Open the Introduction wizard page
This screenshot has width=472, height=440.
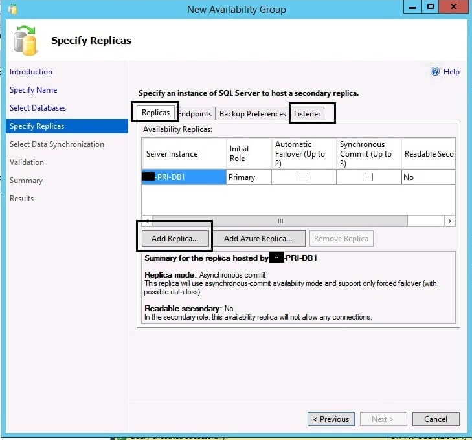31,72
